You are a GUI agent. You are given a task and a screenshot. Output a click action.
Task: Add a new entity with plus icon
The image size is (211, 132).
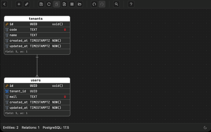click(19, 4)
